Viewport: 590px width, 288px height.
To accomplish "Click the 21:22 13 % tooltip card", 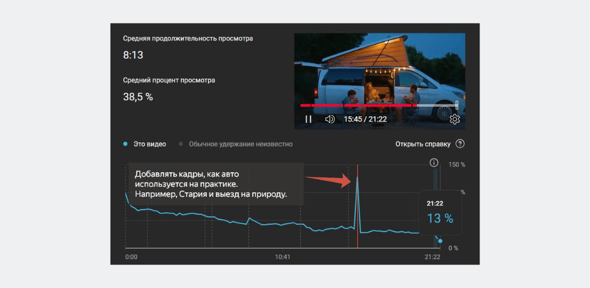I will pyautogui.click(x=440, y=213).
